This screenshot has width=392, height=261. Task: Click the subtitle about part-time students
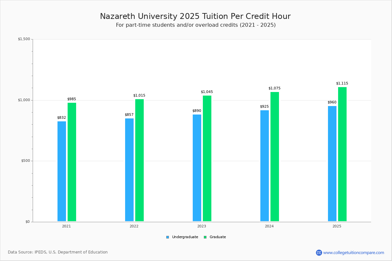(196, 25)
